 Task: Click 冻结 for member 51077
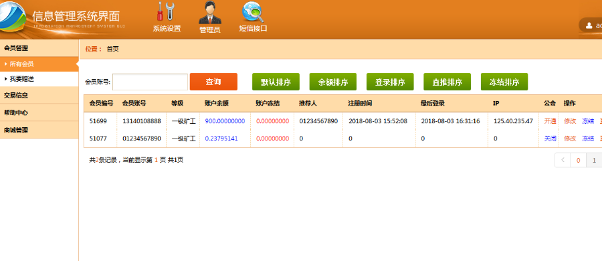click(588, 139)
